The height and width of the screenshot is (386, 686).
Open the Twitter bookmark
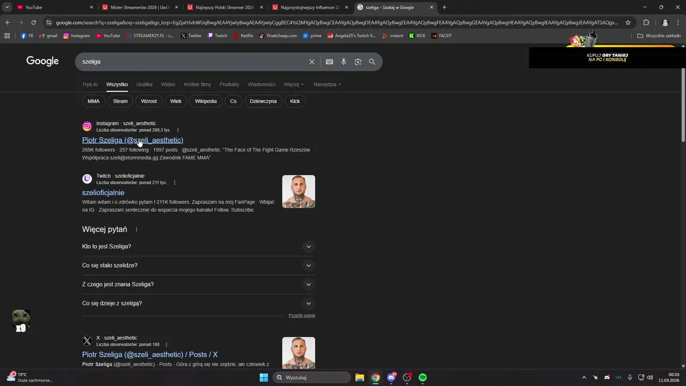click(191, 36)
